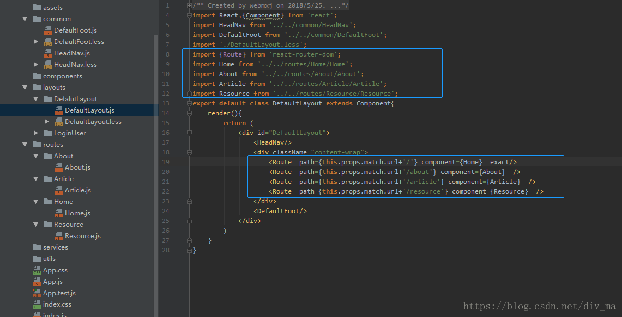Expand the folded comment on line 1
622x317 pixels.
pos(189,5)
